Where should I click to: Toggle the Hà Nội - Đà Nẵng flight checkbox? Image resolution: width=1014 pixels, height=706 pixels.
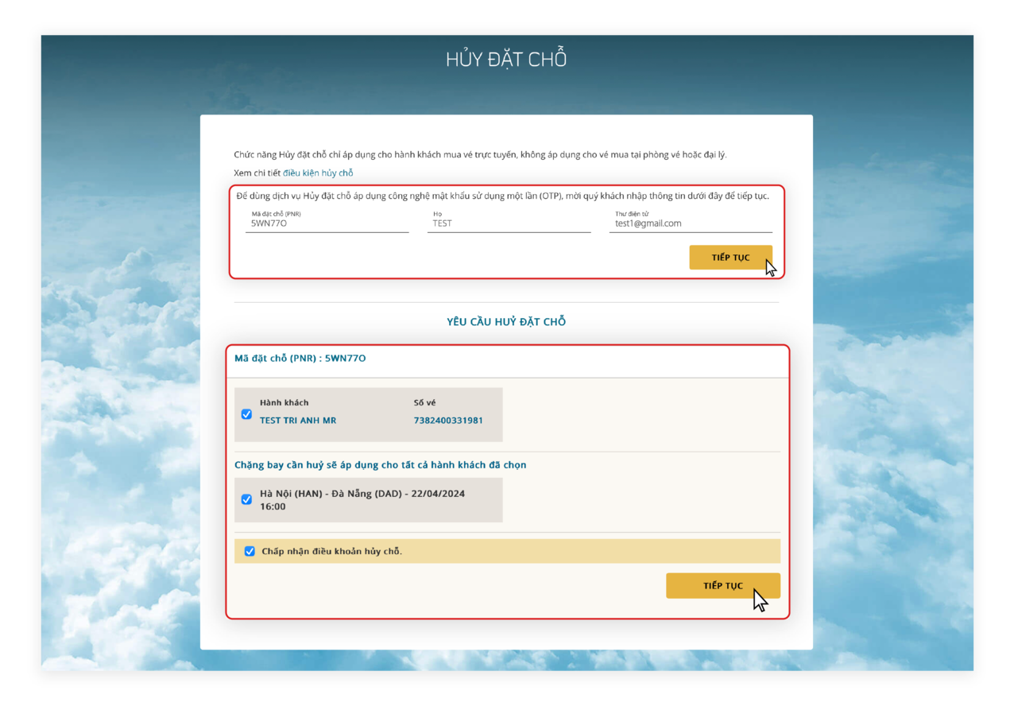pos(246,499)
